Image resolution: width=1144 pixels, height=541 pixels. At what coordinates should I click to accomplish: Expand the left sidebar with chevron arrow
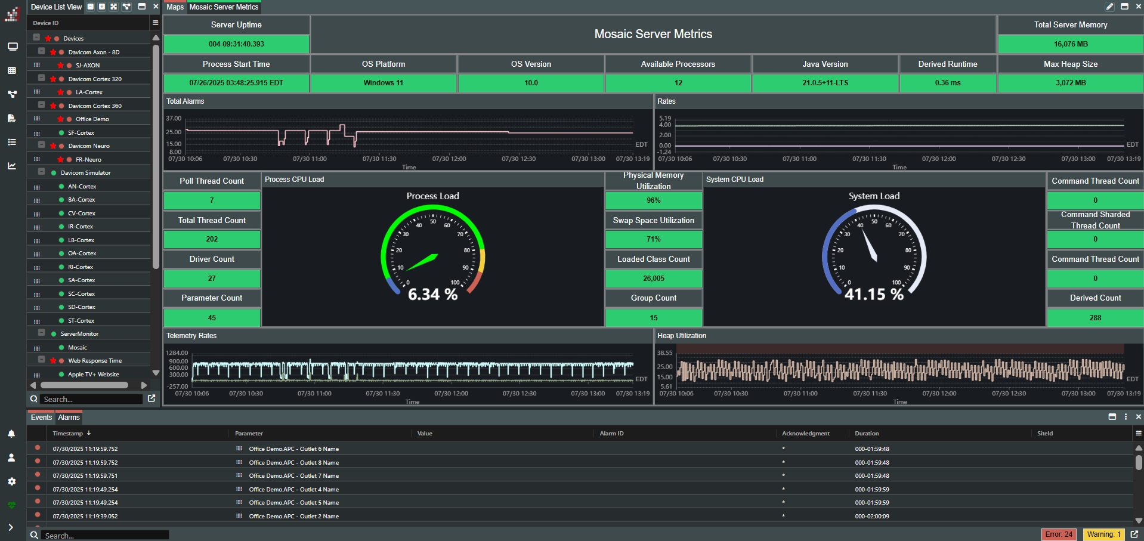coord(11,527)
